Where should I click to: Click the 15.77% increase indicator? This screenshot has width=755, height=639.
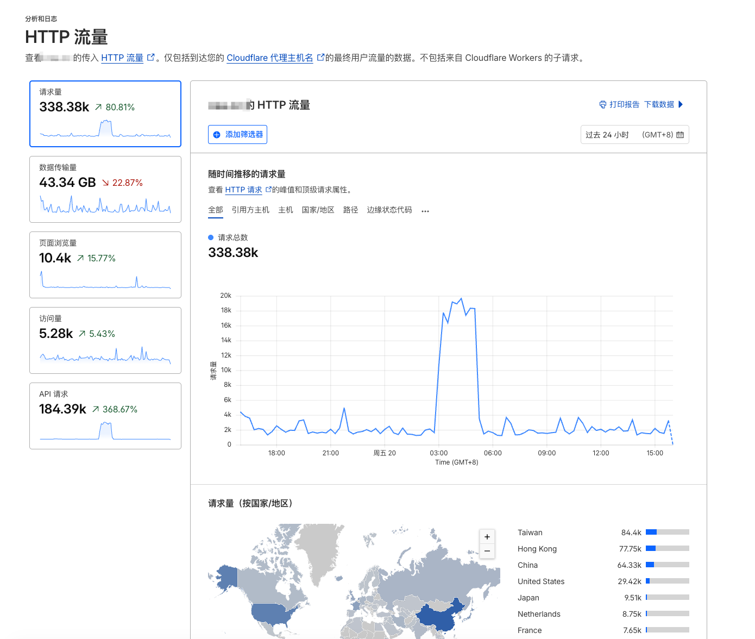click(x=96, y=258)
